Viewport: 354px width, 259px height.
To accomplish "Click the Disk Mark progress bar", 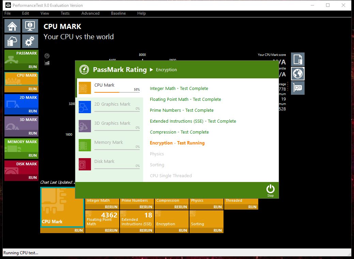I will point(117,168).
